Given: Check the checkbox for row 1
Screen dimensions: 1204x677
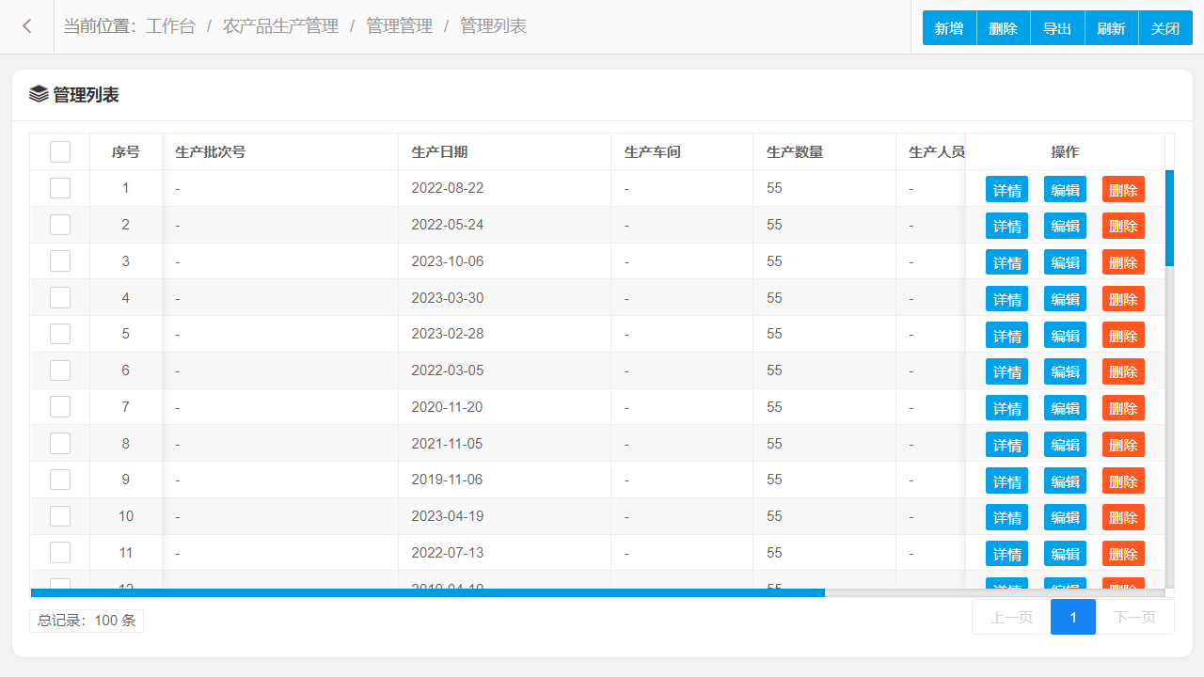Looking at the screenshot, I should coord(60,188).
